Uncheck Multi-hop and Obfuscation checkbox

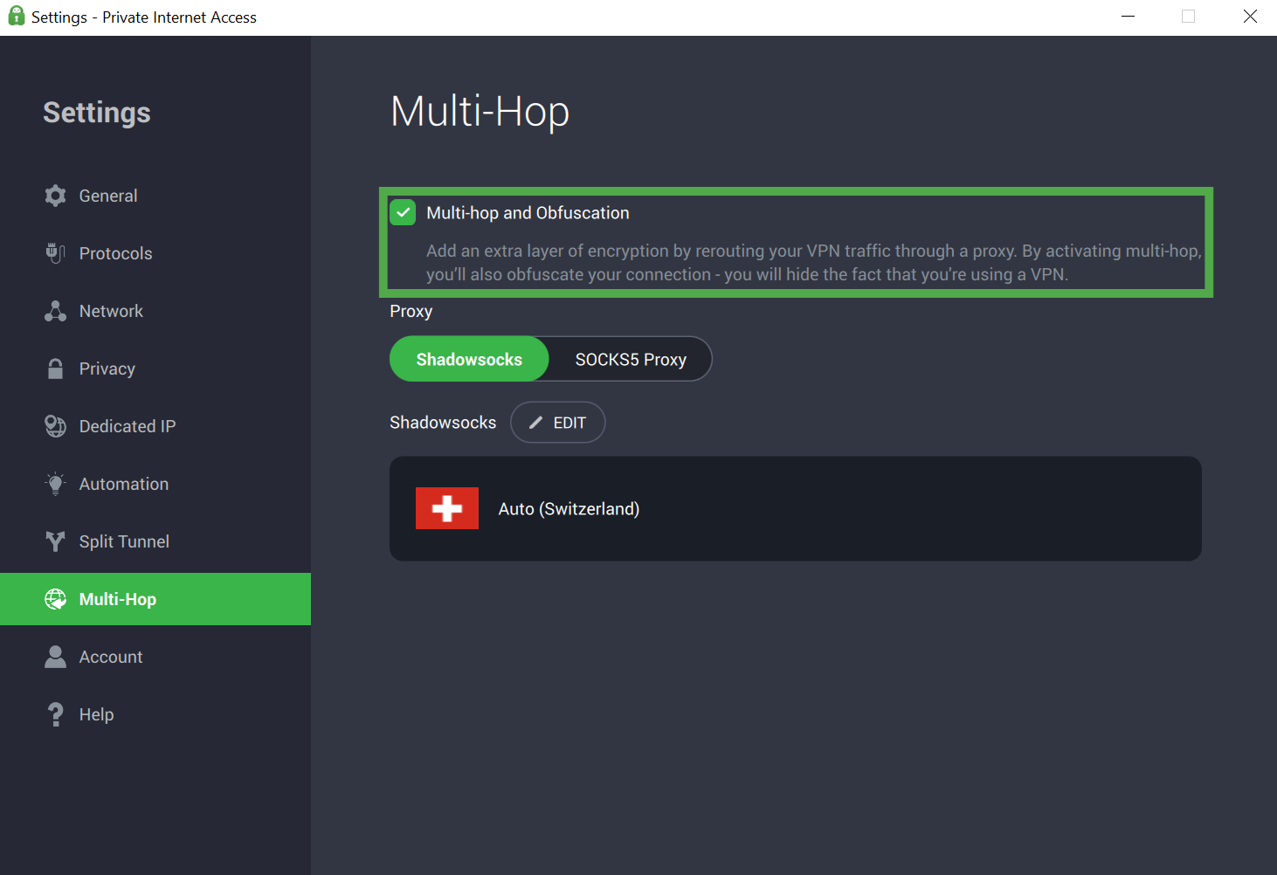[x=403, y=212]
